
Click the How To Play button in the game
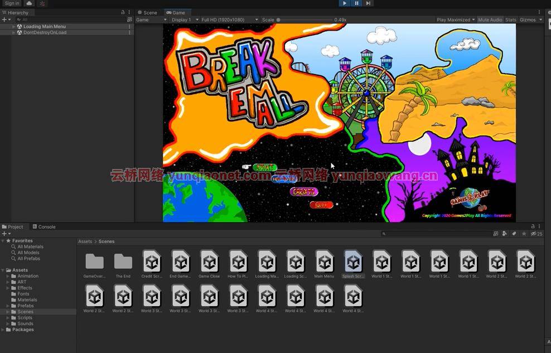284,179
